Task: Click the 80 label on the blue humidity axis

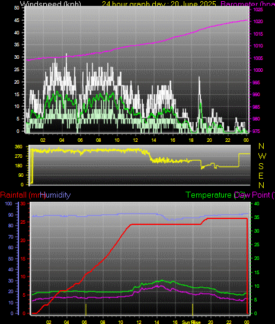Action: (x=11, y=225)
